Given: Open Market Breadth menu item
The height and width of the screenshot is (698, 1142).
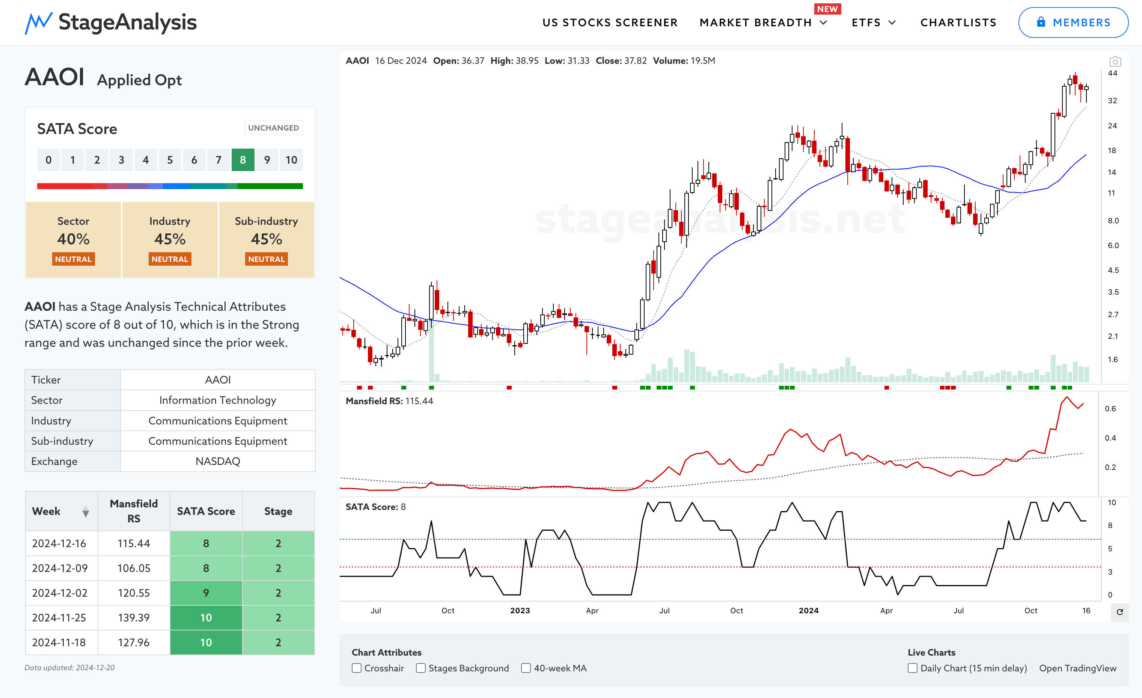Looking at the screenshot, I should pos(755,23).
